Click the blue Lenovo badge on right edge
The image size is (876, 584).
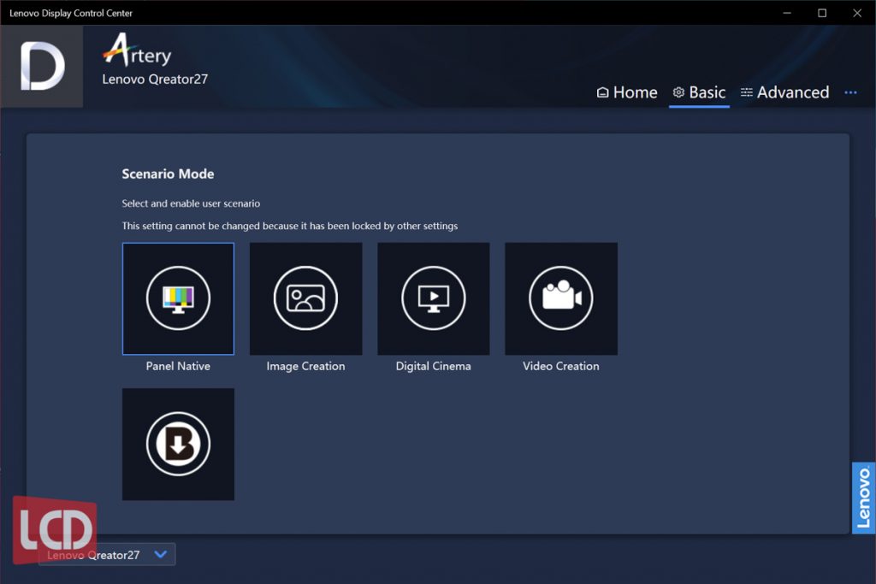[863, 498]
